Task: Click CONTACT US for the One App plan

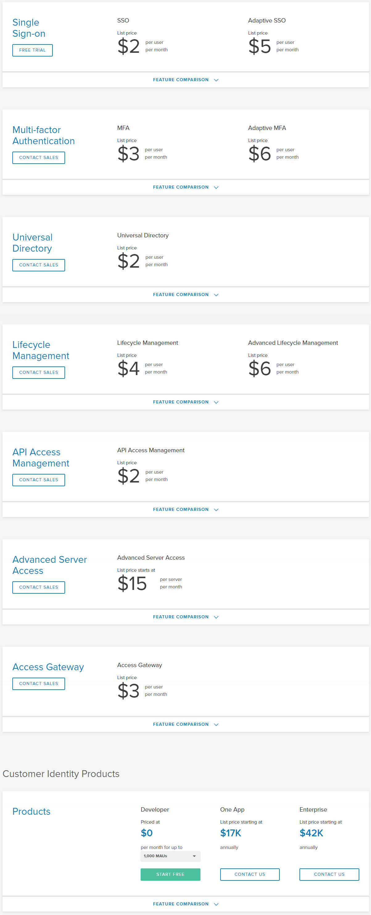Action: (x=250, y=874)
